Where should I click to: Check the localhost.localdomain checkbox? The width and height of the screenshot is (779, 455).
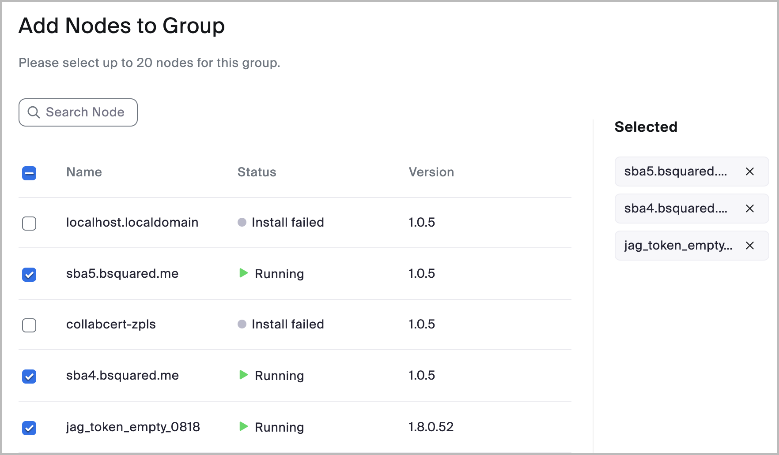coord(29,224)
